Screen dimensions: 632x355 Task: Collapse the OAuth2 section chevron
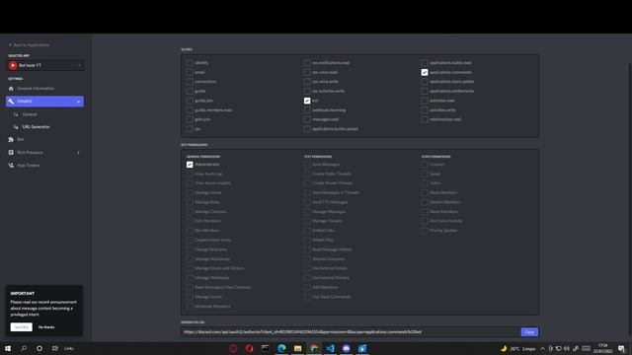(x=78, y=102)
